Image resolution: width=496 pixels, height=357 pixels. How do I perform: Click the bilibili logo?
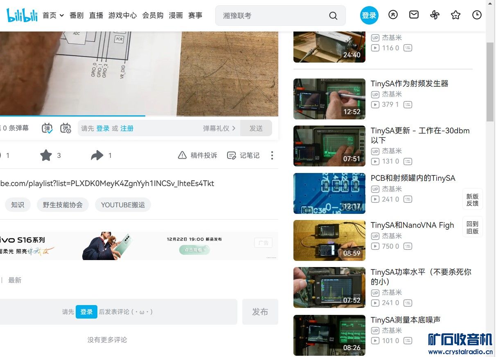[22, 15]
